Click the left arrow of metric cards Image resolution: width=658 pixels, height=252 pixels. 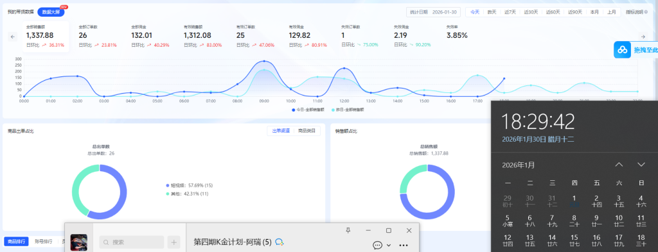(x=13, y=37)
